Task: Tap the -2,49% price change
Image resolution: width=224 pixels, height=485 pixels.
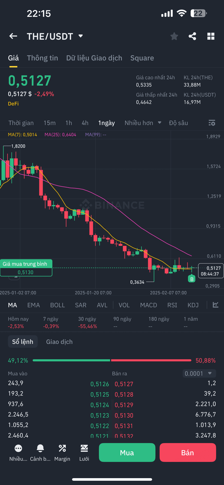Action: (x=44, y=94)
